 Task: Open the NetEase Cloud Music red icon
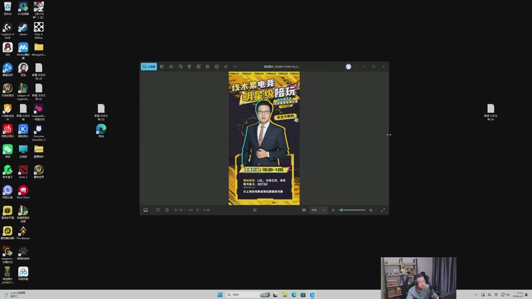click(x=7, y=131)
